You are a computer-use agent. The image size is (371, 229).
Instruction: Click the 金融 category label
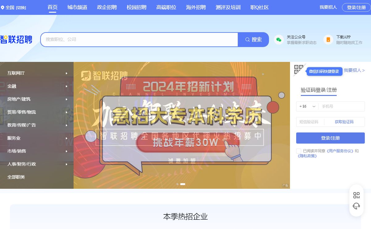point(12,86)
